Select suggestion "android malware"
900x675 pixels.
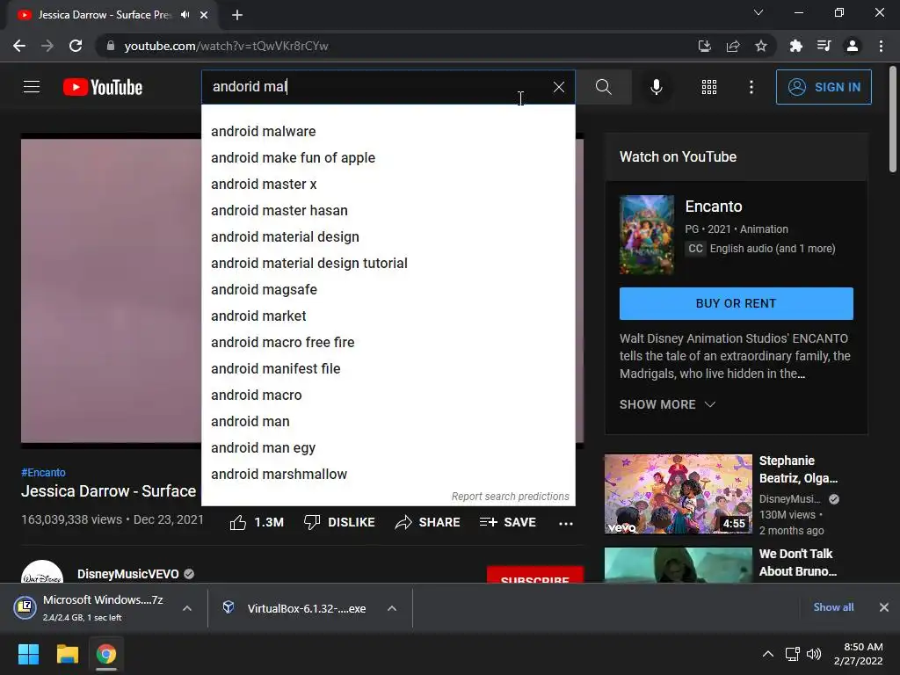coord(388,132)
